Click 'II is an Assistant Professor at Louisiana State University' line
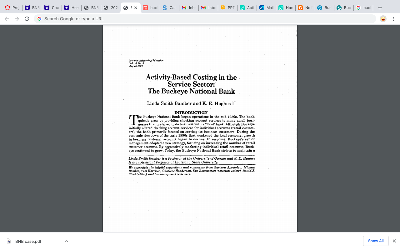400x250 pixels. [173, 162]
